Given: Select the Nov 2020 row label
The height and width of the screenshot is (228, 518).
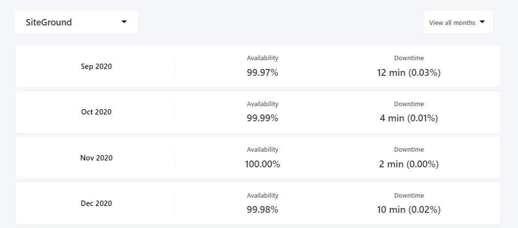Looking at the screenshot, I should (96, 158).
